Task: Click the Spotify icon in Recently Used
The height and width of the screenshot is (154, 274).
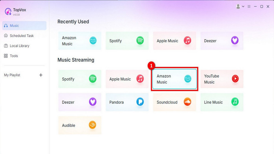Action: click(140, 41)
